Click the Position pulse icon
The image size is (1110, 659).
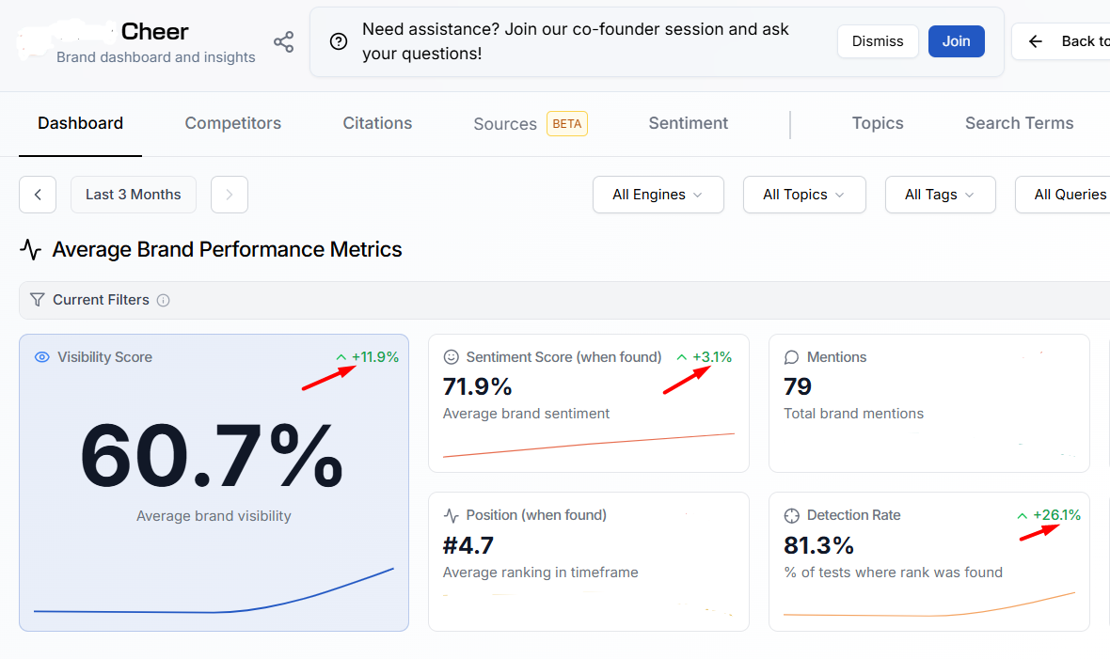pos(452,515)
